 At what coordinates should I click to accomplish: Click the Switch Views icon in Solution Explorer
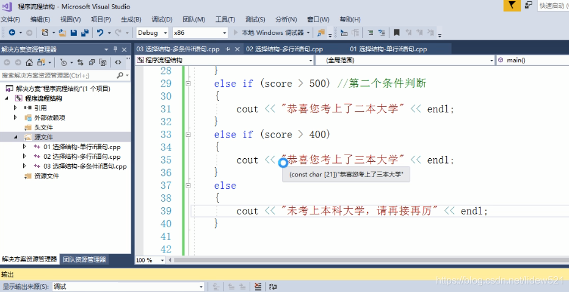click(41, 62)
